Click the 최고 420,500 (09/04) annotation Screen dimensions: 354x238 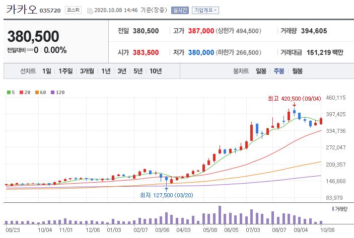click(295, 99)
